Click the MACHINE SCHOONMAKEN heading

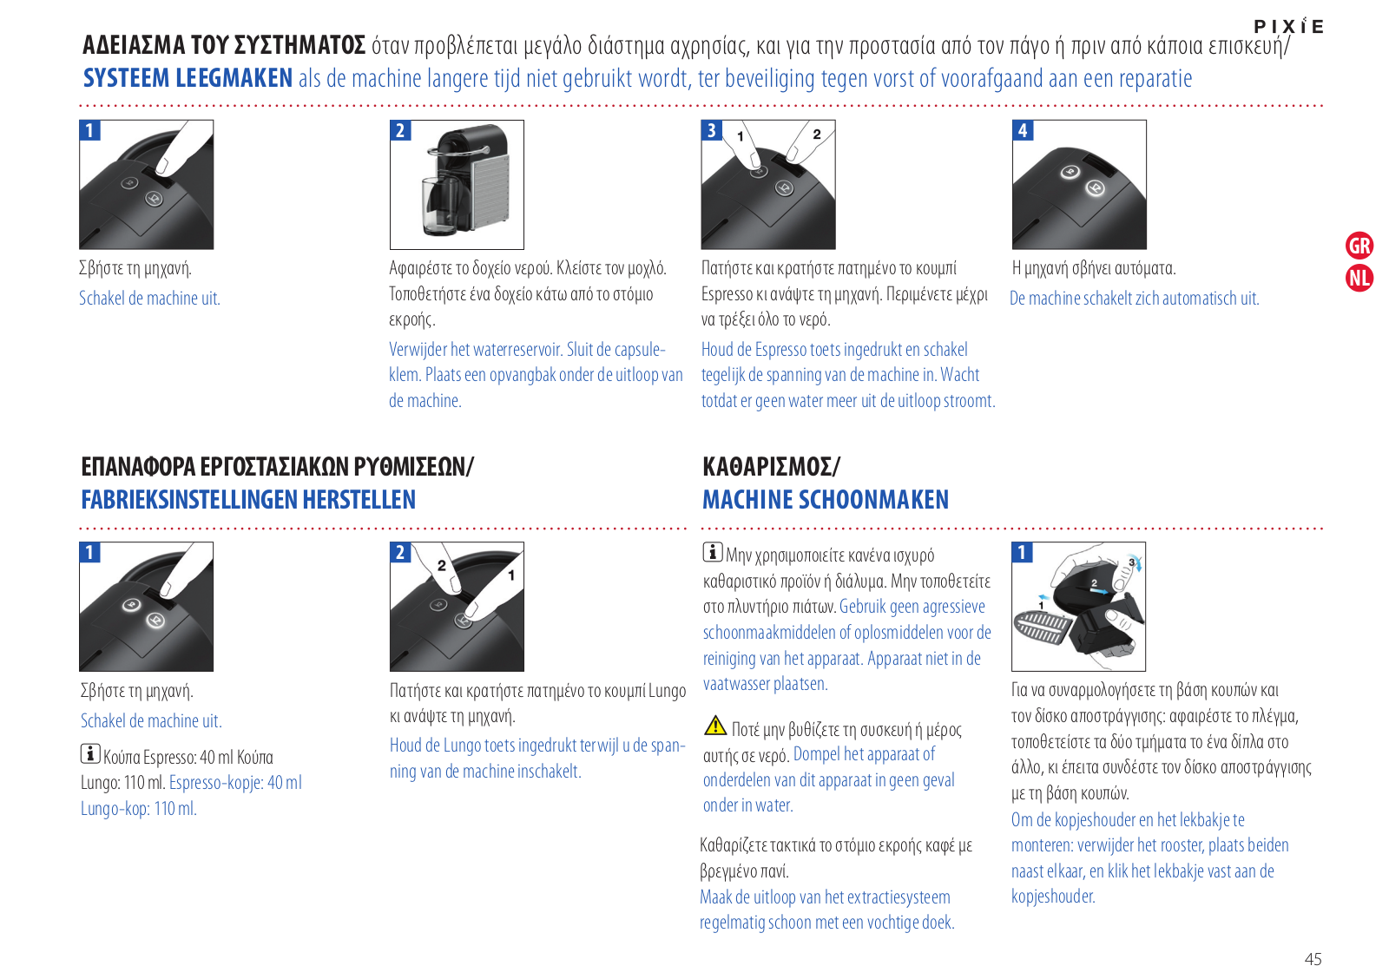[x=826, y=500]
